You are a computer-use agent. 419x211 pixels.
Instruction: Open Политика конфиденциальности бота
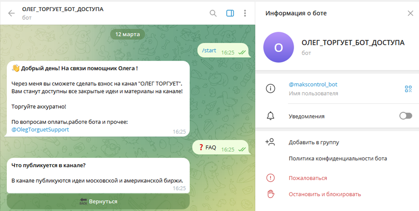click(338, 159)
